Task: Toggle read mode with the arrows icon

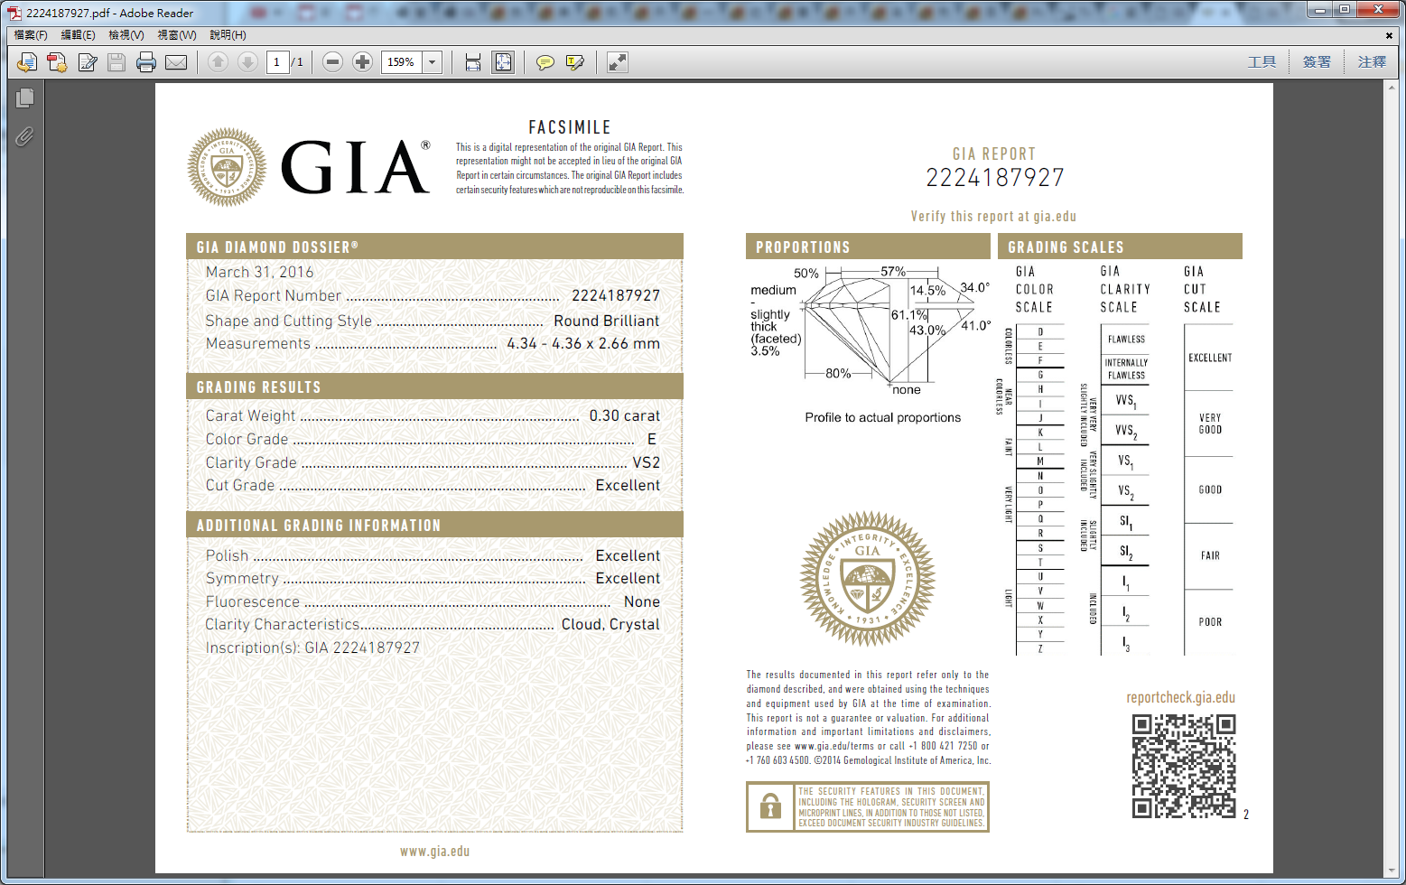Action: point(617,62)
